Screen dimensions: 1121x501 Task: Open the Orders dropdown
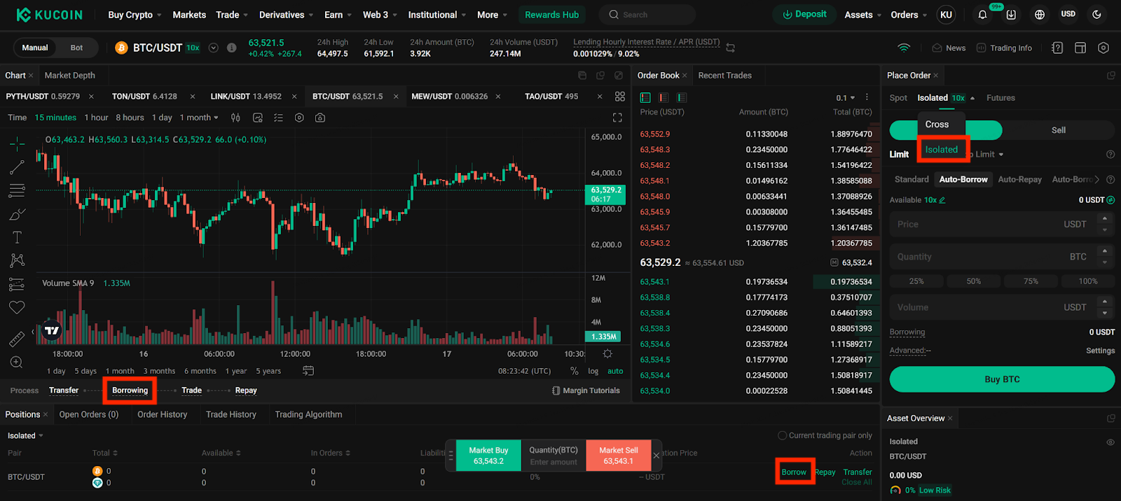909,15
